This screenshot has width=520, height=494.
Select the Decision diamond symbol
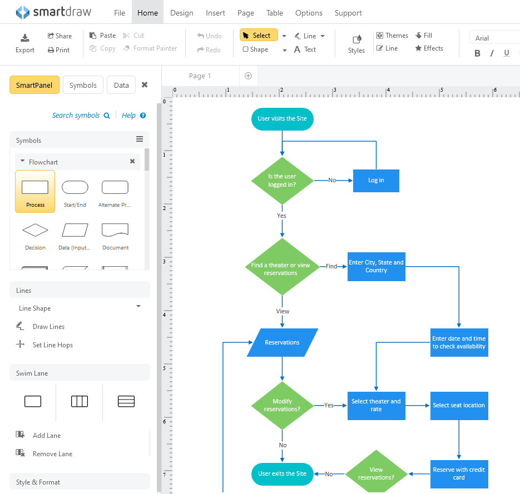(x=35, y=236)
